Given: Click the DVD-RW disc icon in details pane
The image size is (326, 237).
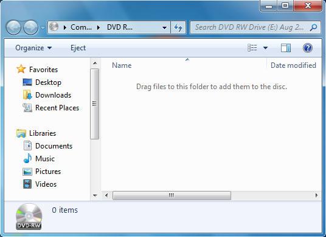Looking at the screenshot, I should (x=29, y=217).
